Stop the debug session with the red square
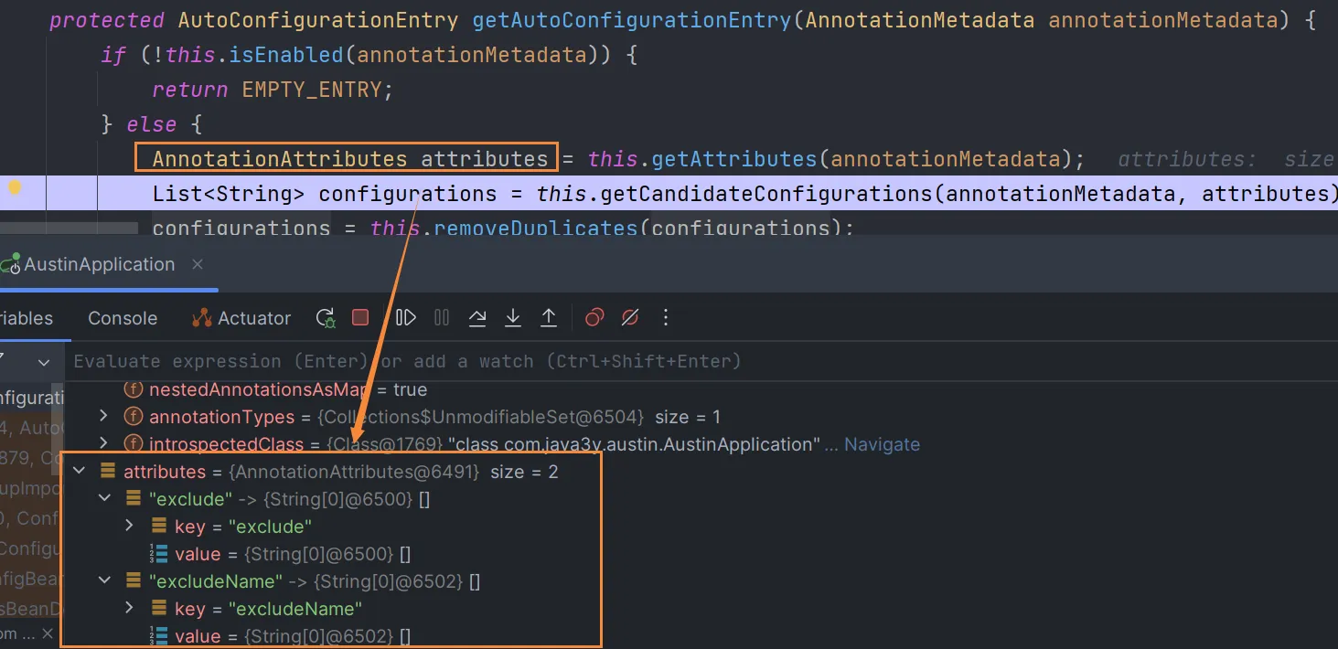The width and height of the screenshot is (1338, 649). pos(360,317)
